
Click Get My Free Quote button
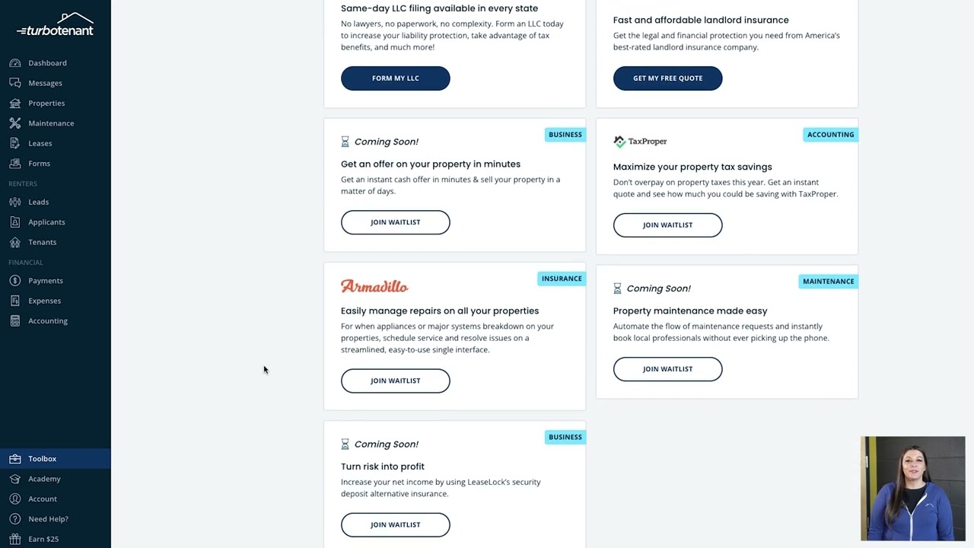(x=668, y=78)
